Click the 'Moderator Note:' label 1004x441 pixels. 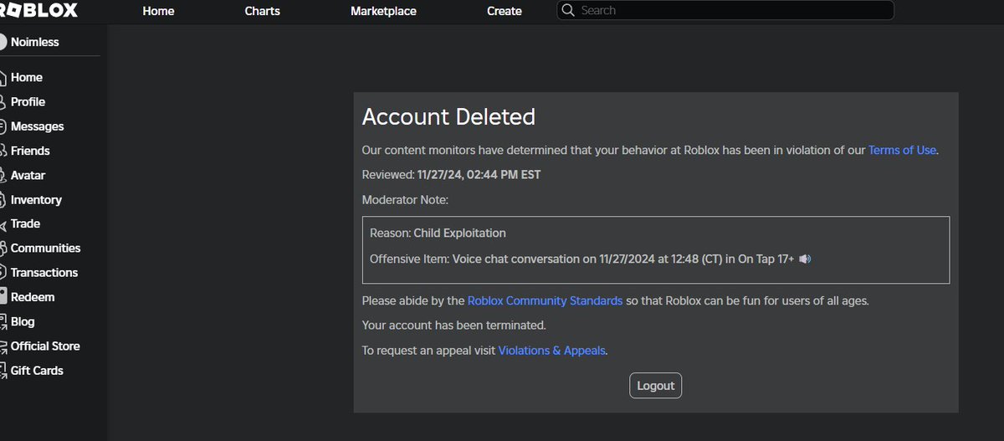point(405,200)
